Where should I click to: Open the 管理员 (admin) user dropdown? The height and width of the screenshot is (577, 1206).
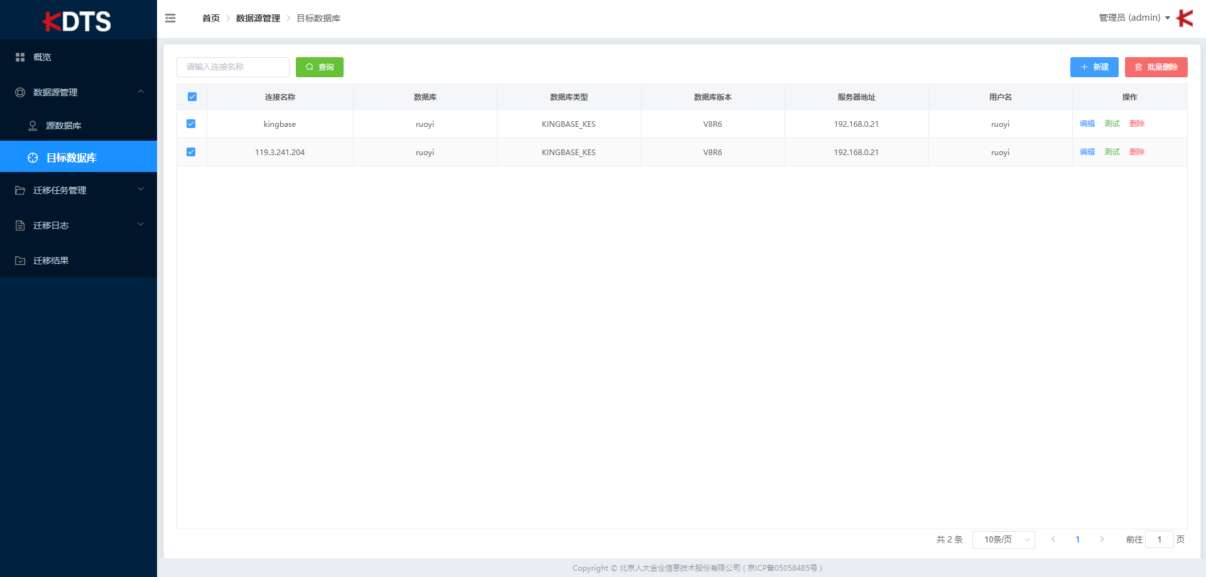[x=1134, y=18]
